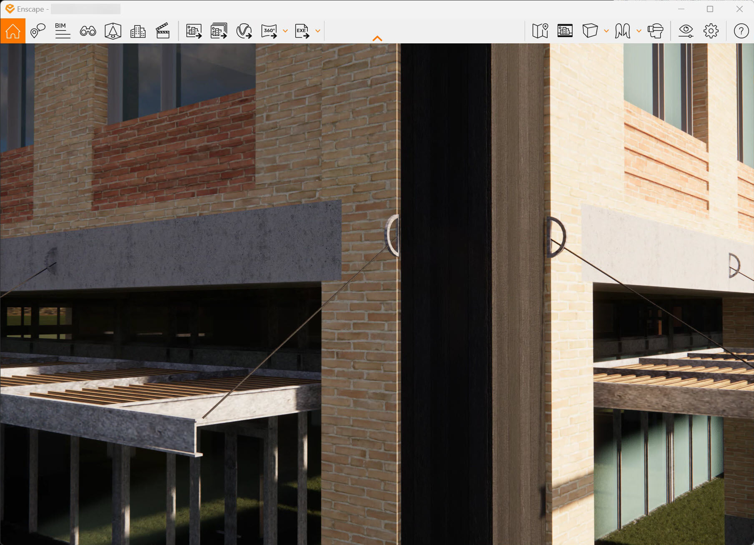Export a 360 panorama
The height and width of the screenshot is (545, 754).
click(270, 30)
